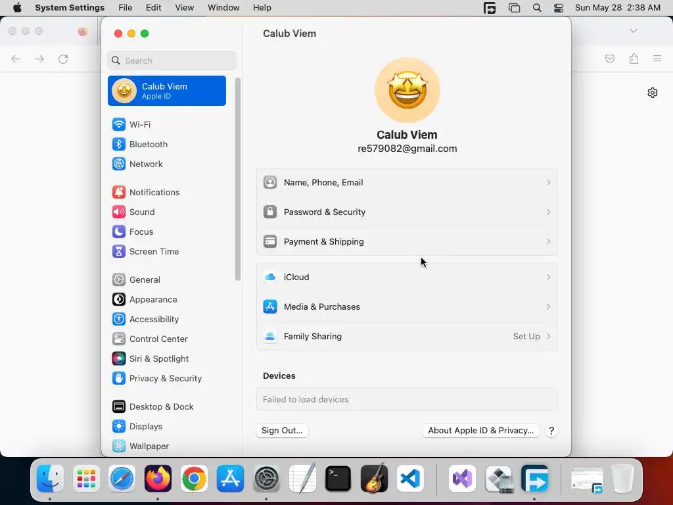Open the Edit menu
Image resolution: width=673 pixels, height=505 pixels.
153,8
